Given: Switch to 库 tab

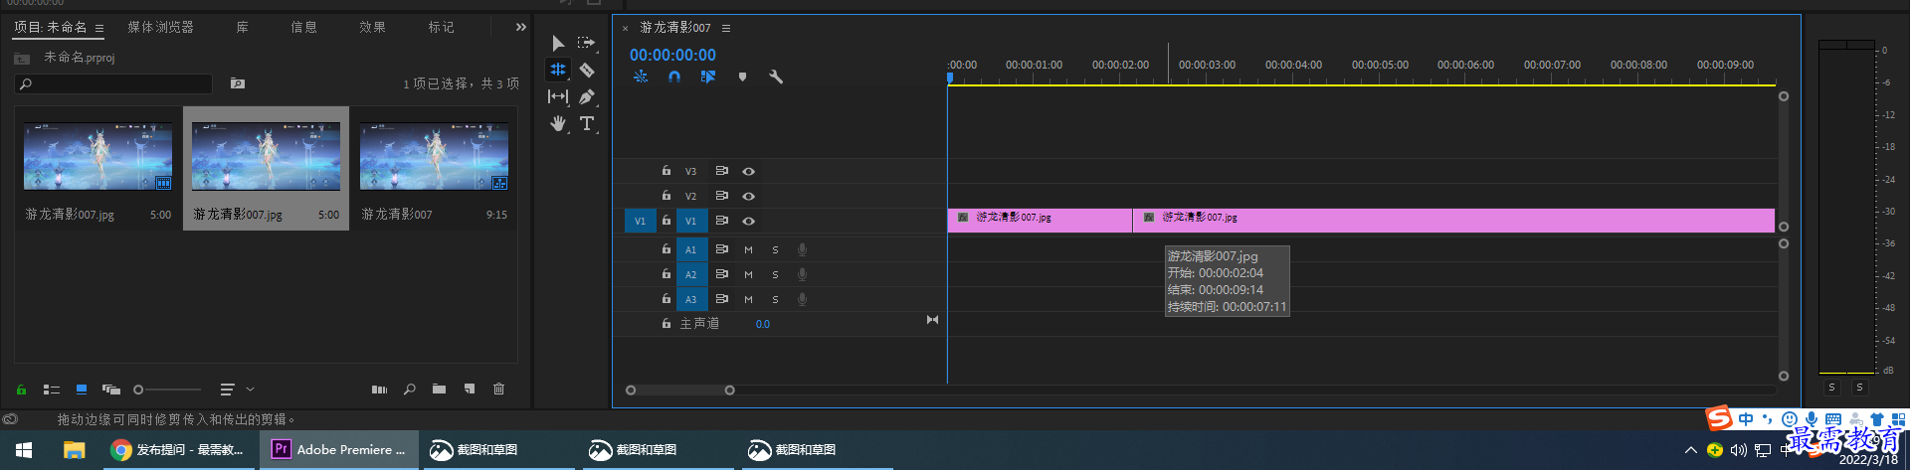Looking at the screenshot, I should tap(243, 27).
